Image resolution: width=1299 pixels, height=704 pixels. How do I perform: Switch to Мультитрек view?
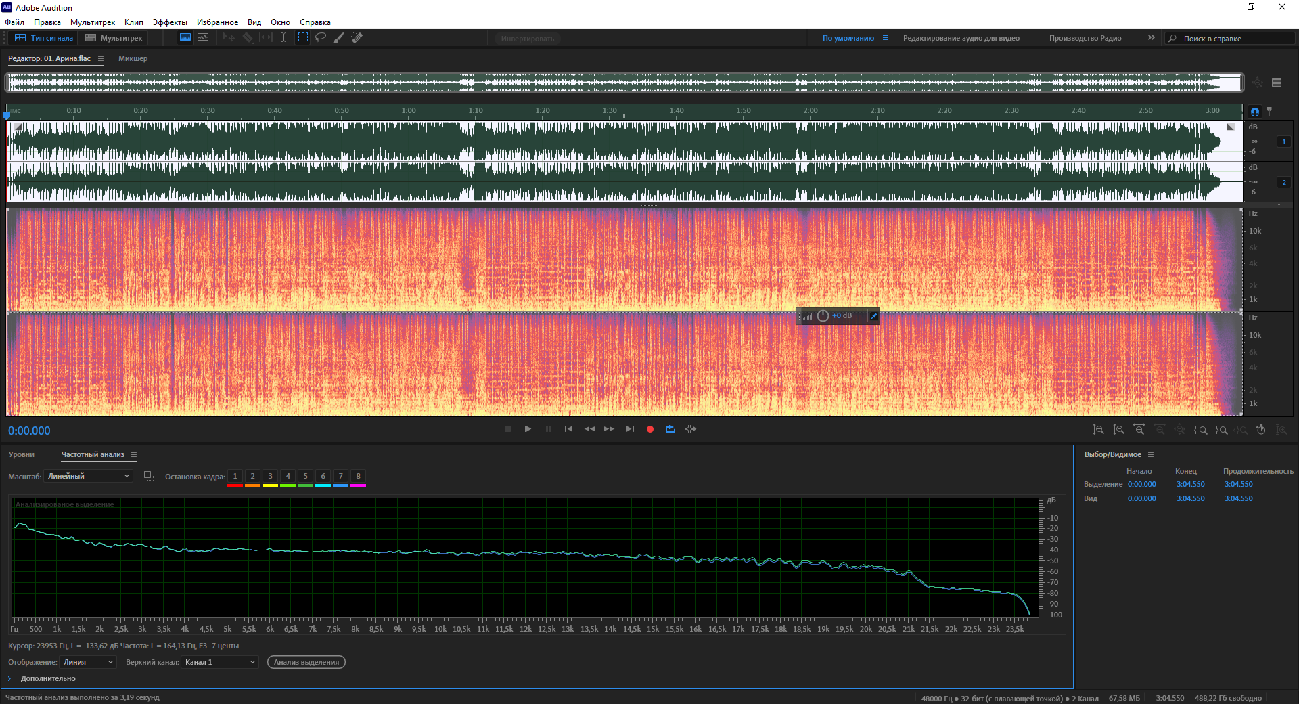click(x=114, y=38)
